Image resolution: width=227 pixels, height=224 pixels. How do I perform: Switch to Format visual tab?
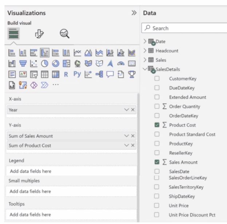pyautogui.click(x=39, y=34)
